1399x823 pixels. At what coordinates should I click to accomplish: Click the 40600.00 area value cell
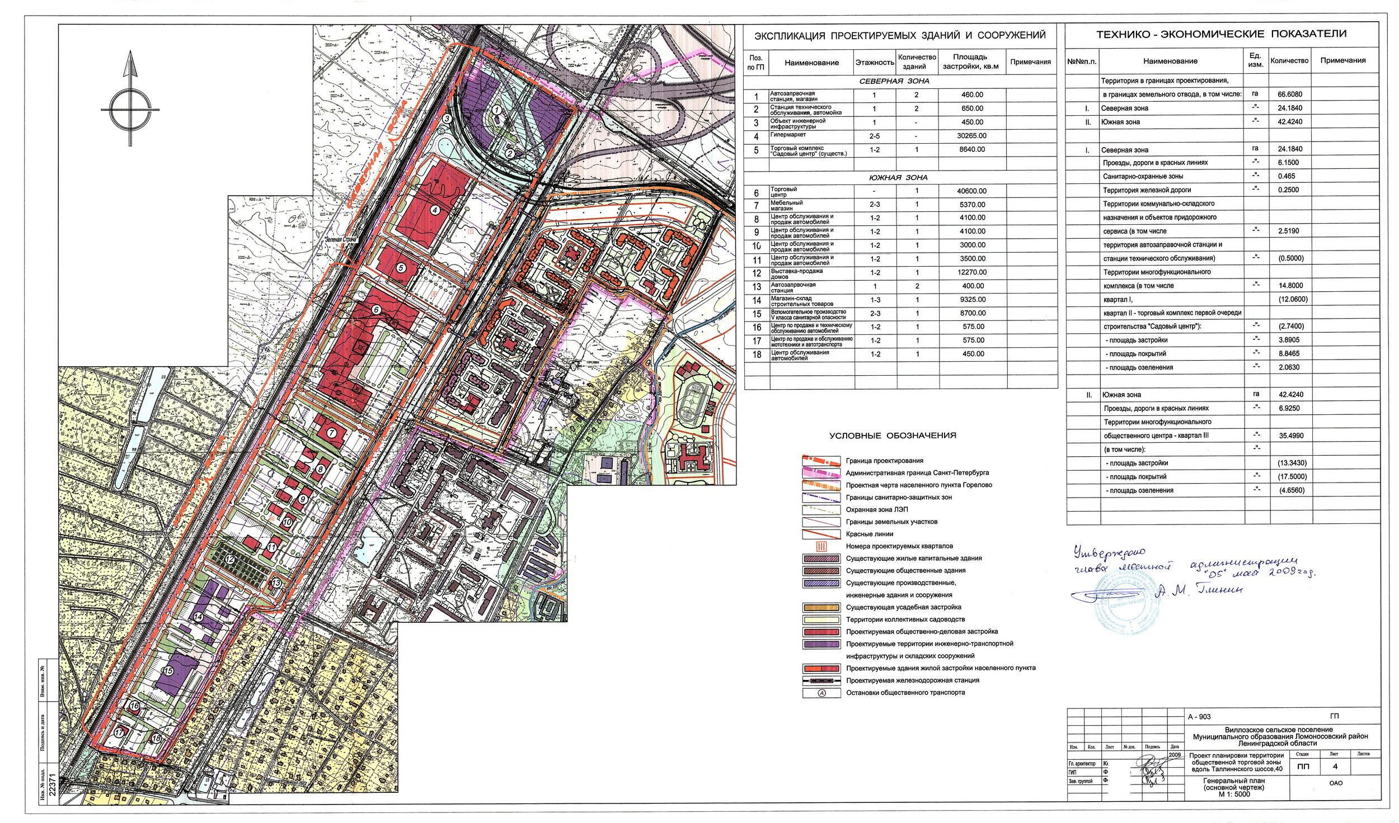tap(972, 191)
